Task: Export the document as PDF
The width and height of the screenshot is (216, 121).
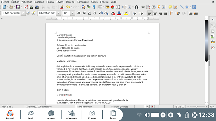Action: pos(26,7)
